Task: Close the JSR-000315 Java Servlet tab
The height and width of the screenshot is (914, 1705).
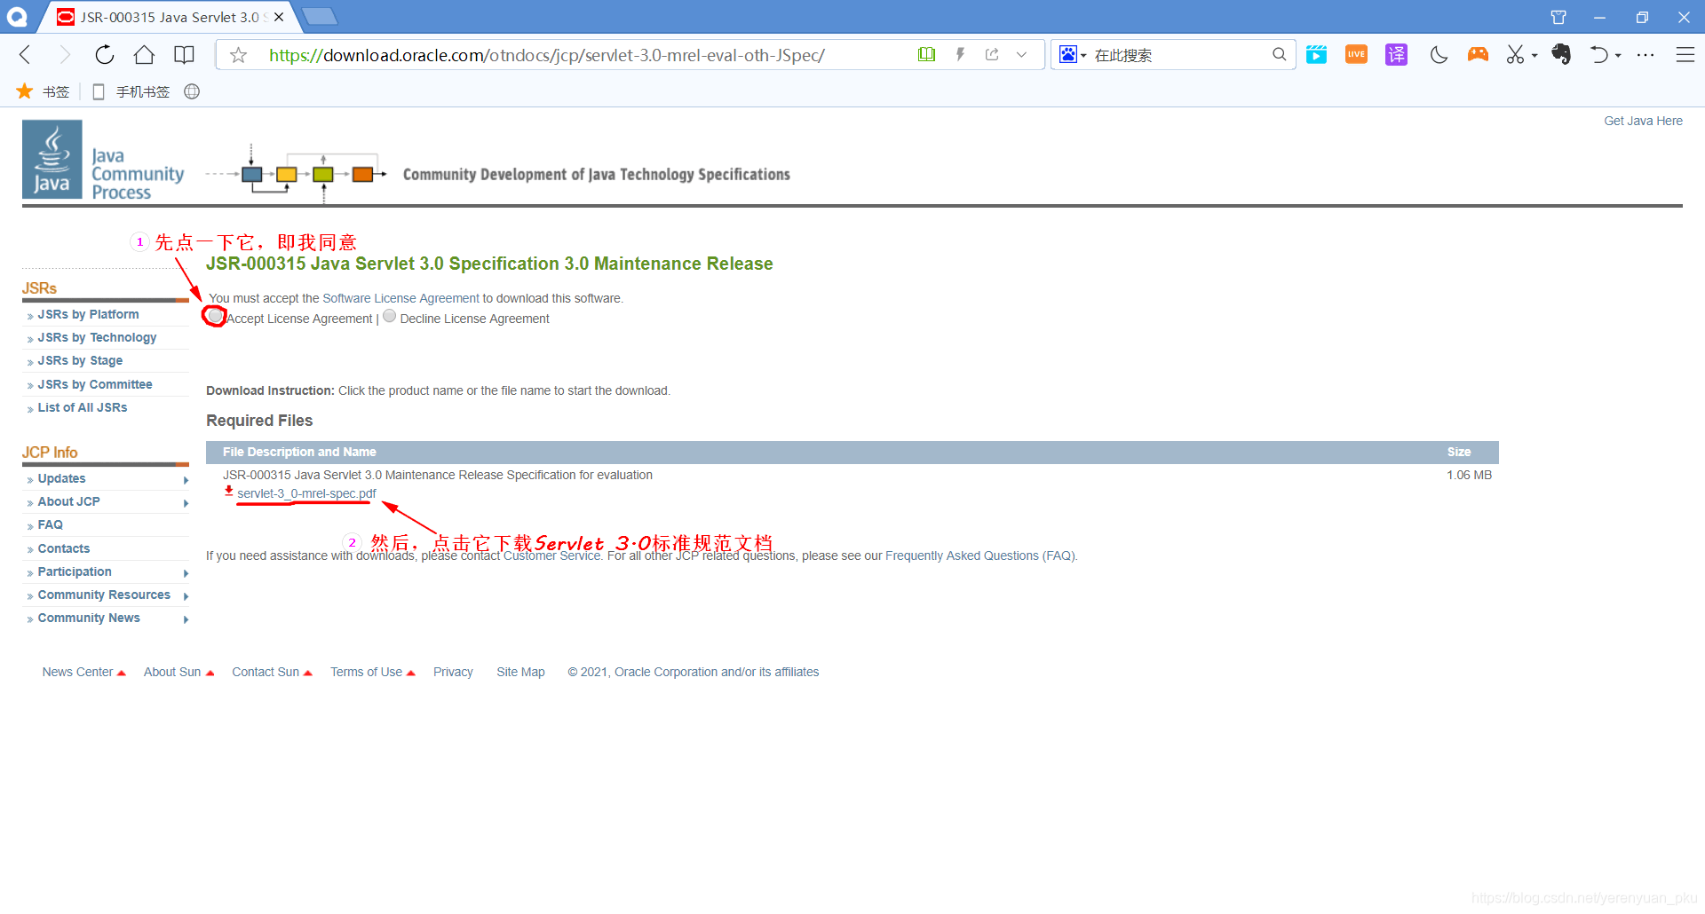Action: tap(279, 17)
